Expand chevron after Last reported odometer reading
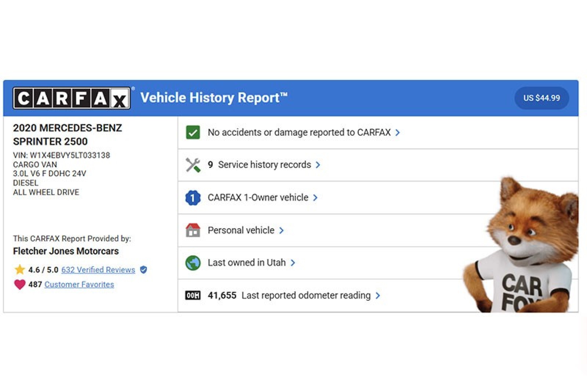This screenshot has height=391, width=587. [378, 295]
